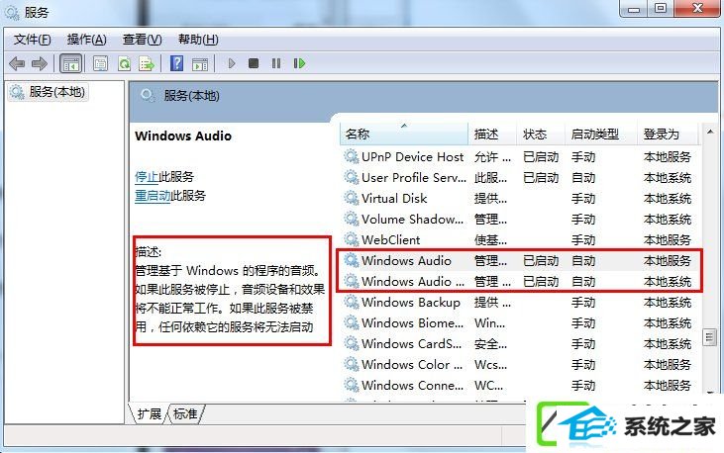The image size is (724, 453).
Task: Sort by the 登录为 column header
Action: tap(669, 135)
